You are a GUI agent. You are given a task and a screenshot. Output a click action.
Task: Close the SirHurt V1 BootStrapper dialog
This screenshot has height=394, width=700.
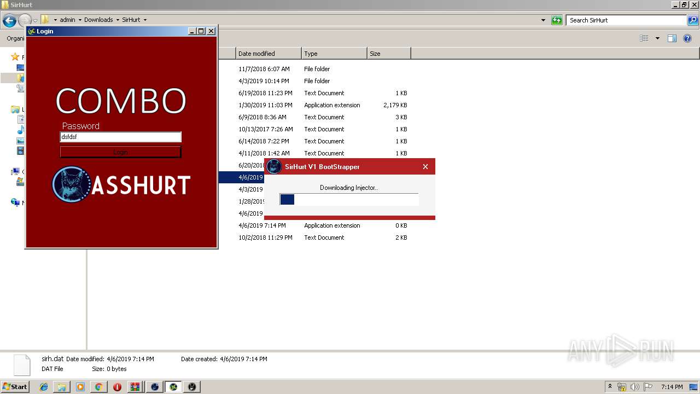tap(425, 167)
